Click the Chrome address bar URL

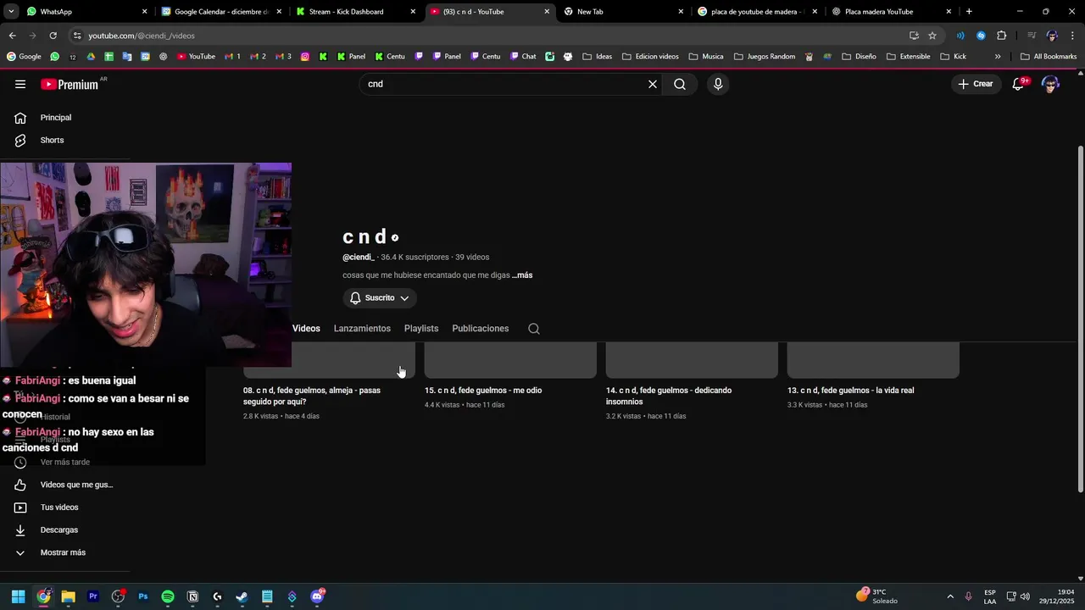point(142,36)
